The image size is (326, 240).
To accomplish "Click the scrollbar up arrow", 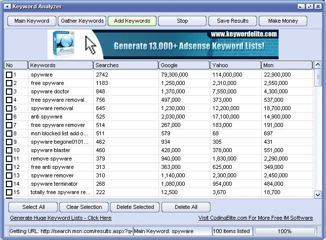I will 318,65.
